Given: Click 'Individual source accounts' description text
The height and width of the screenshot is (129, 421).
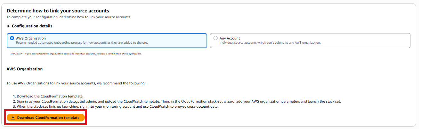Looking at the screenshot, I should 270,42.
